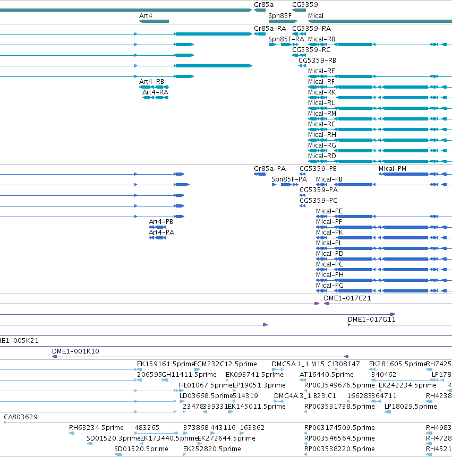The width and height of the screenshot is (452, 457).
Task: Select the Spn85F-PA protein label
Action: tap(289, 179)
